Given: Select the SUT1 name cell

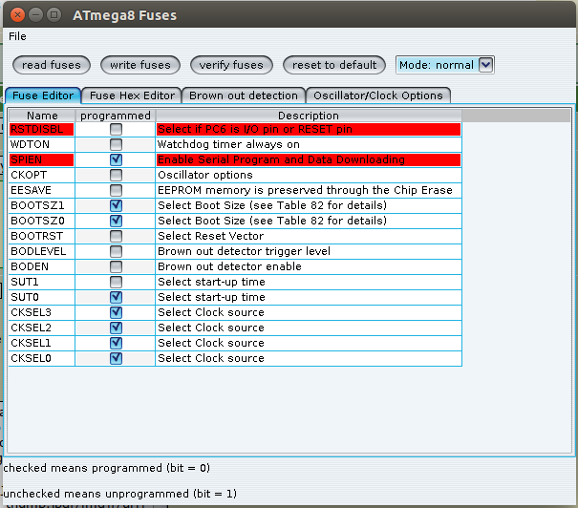Looking at the screenshot, I should tap(42, 283).
